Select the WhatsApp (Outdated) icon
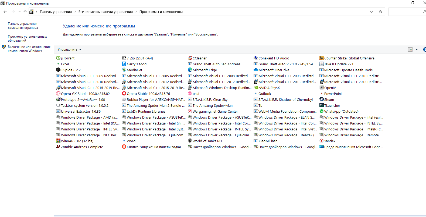This screenshot has height=217, width=426. pyautogui.click(x=321, y=111)
